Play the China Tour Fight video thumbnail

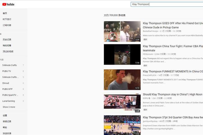point(122,54)
